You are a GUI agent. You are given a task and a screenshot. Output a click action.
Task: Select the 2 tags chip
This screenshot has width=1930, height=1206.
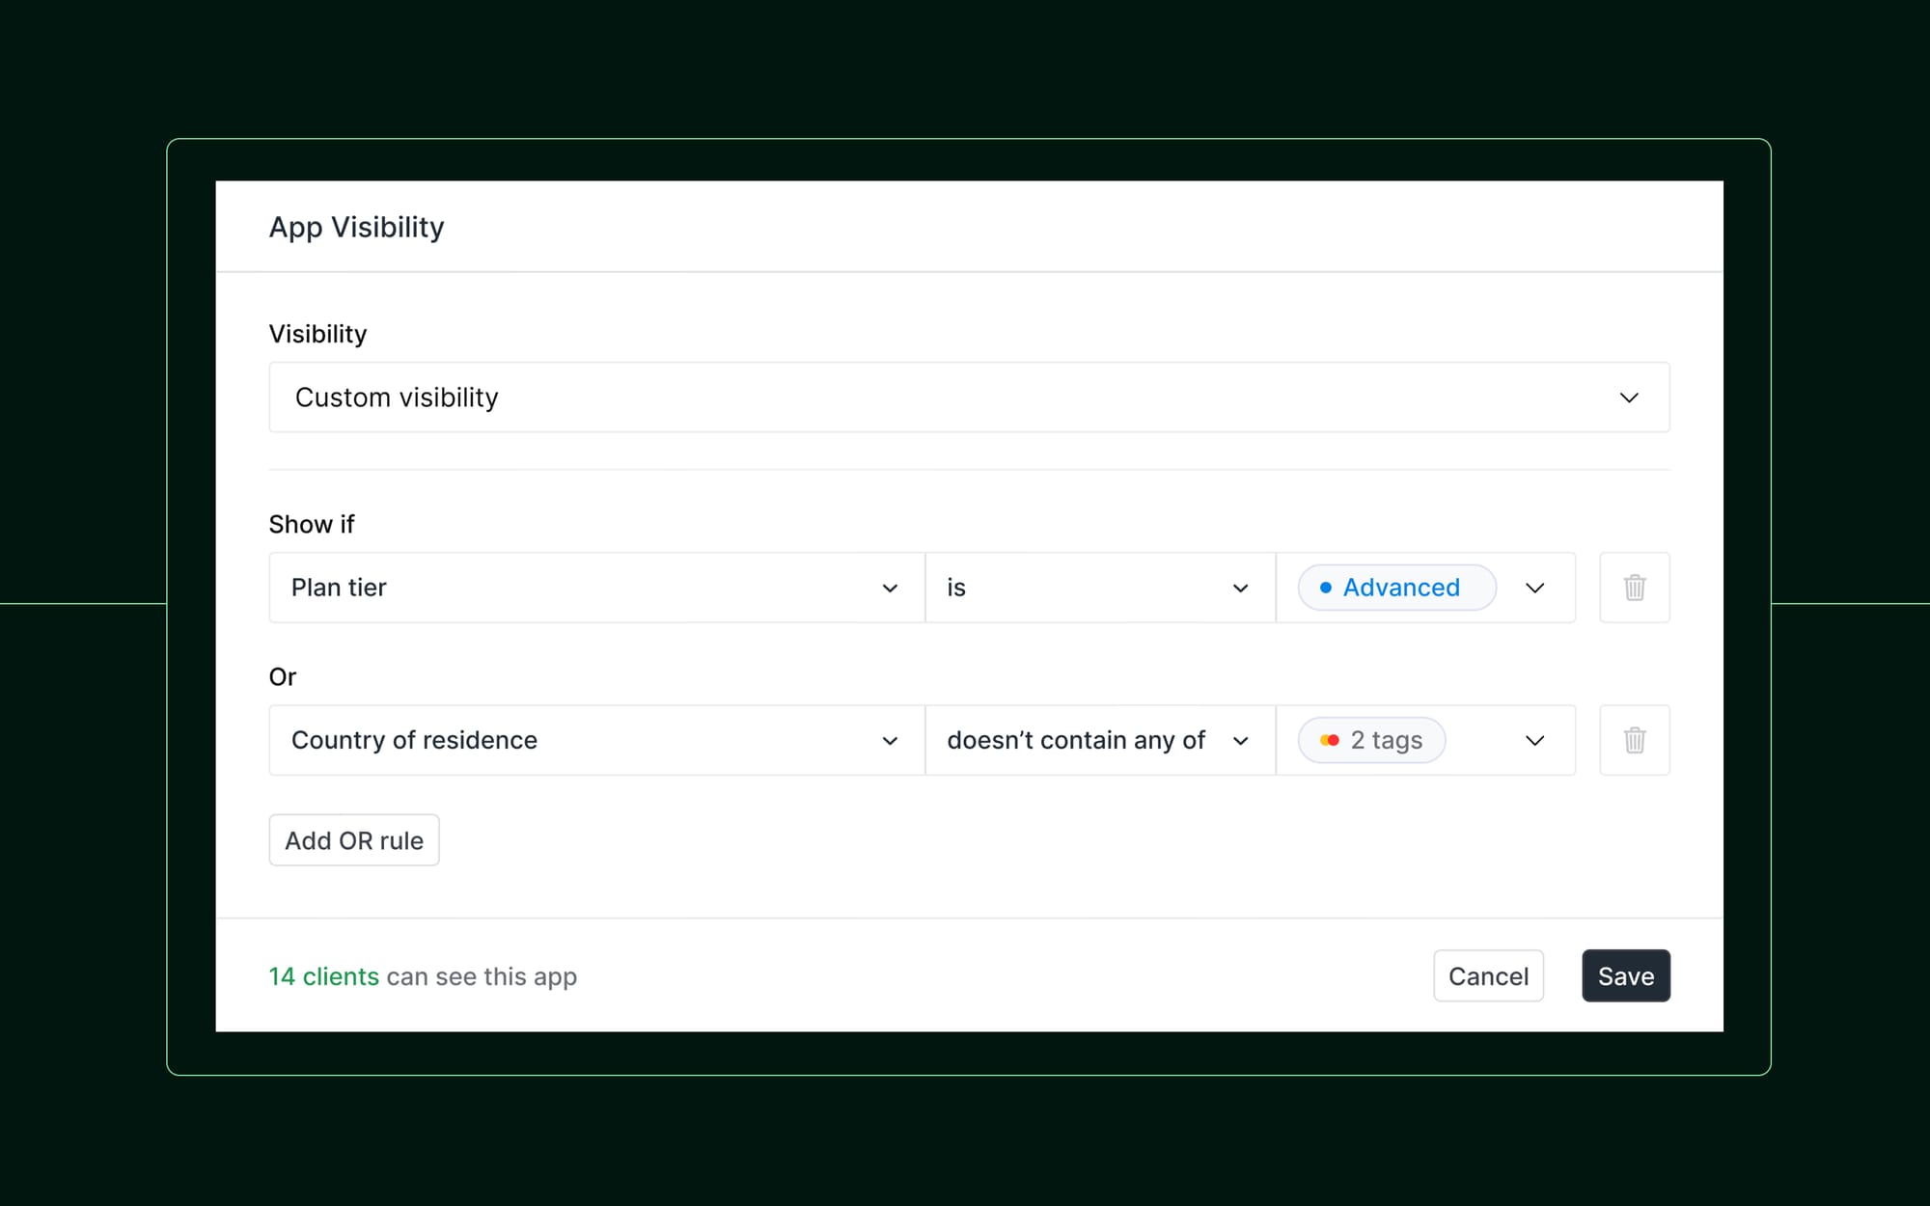coord(1371,740)
